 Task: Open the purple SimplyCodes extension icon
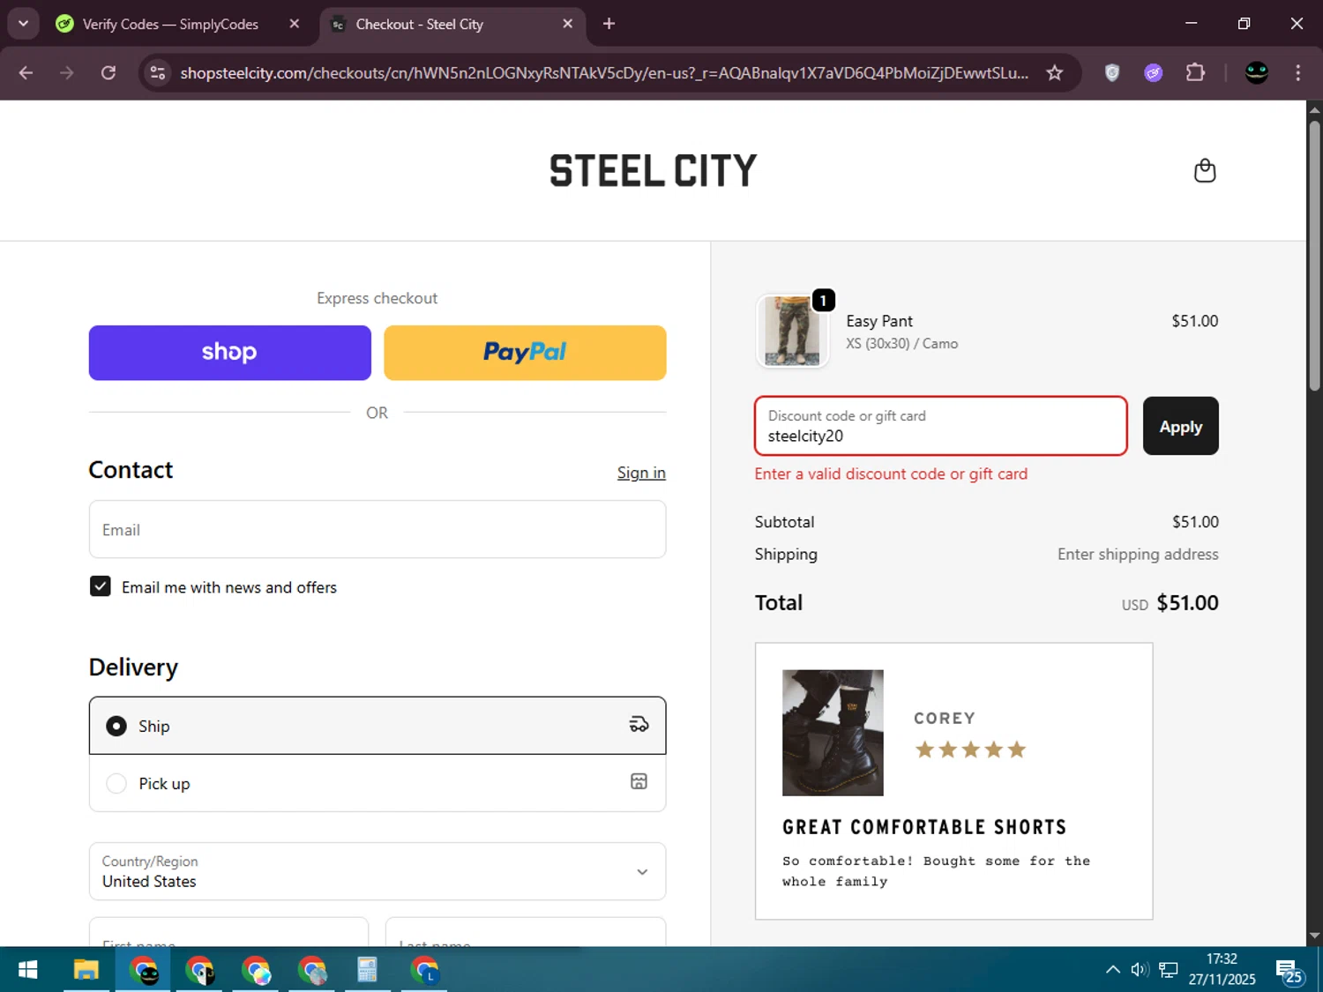tap(1154, 73)
